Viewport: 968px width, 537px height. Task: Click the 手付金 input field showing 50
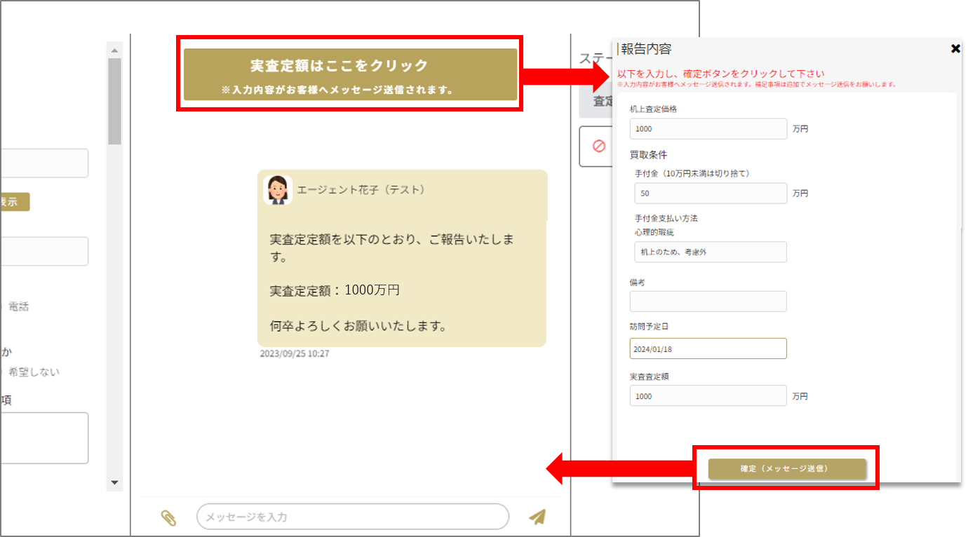tap(711, 193)
